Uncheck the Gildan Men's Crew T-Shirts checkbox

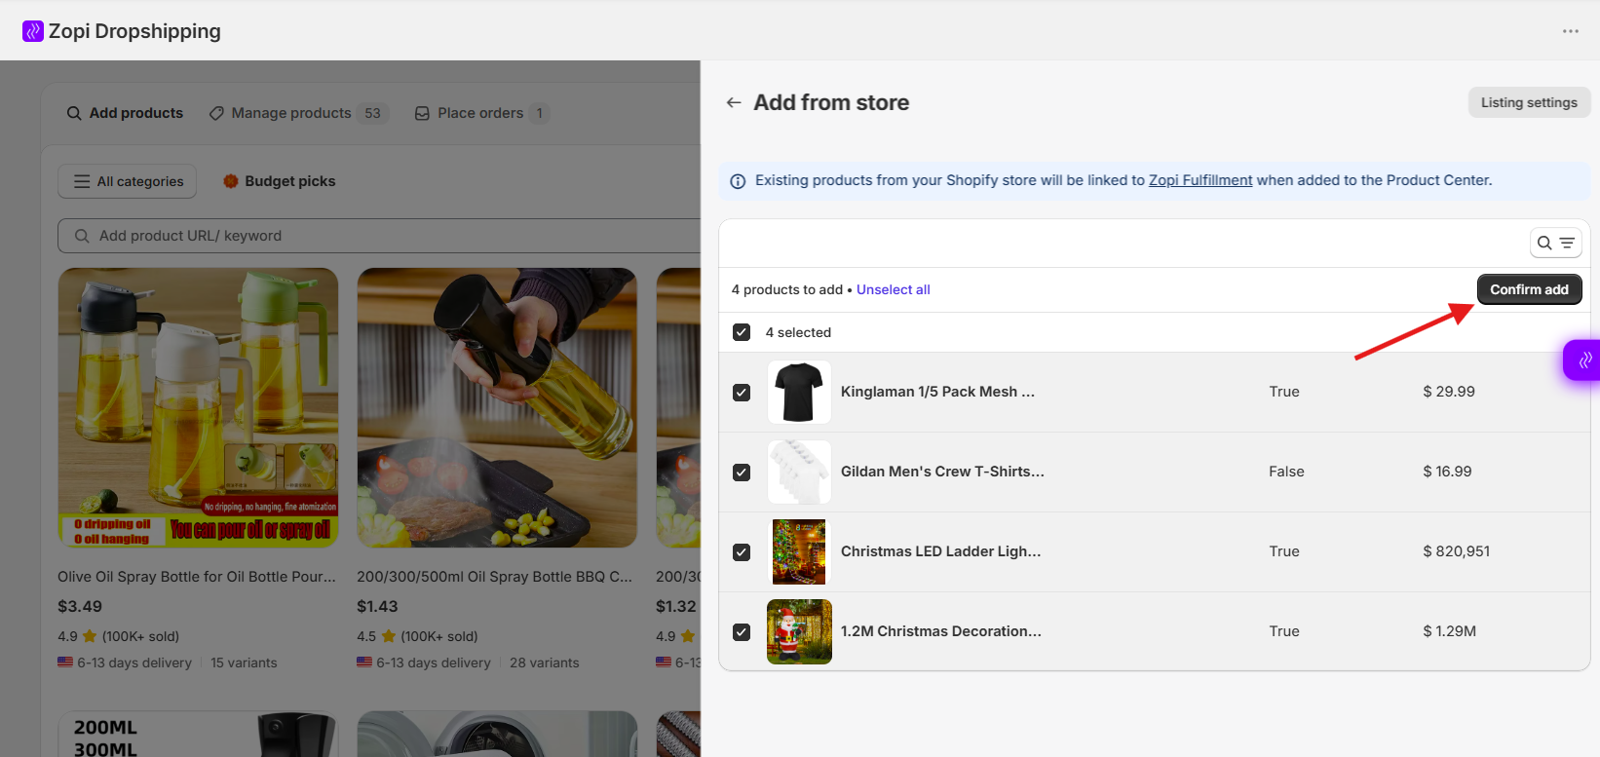pyautogui.click(x=742, y=473)
